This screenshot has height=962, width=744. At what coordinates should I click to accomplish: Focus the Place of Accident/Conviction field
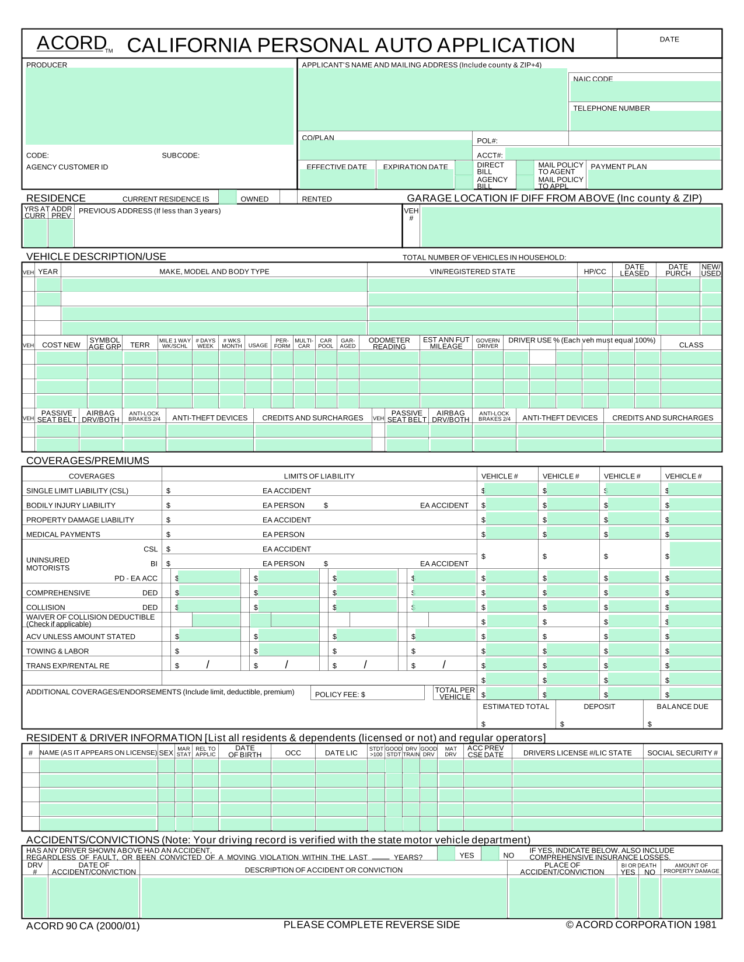(562, 897)
